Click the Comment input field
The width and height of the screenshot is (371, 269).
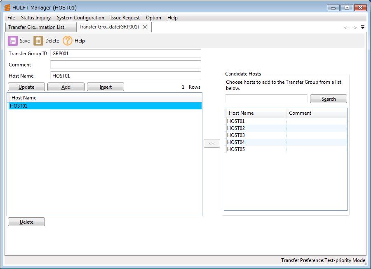pos(126,65)
